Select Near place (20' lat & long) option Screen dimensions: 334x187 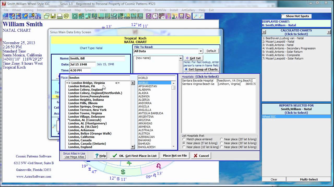(x=222, y=139)
